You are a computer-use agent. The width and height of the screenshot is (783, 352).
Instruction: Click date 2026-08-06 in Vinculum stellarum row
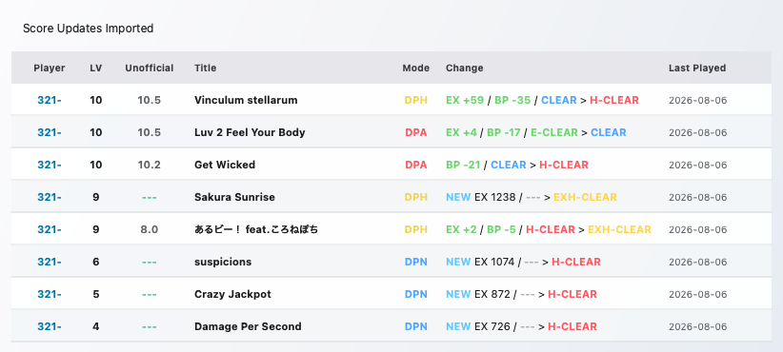[x=697, y=101]
